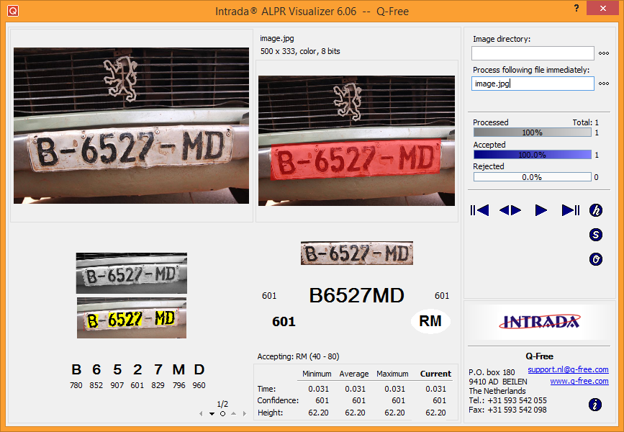The height and width of the screenshot is (432, 624).
Task: Click the 'Confidence:' row label
Action: pyautogui.click(x=278, y=400)
